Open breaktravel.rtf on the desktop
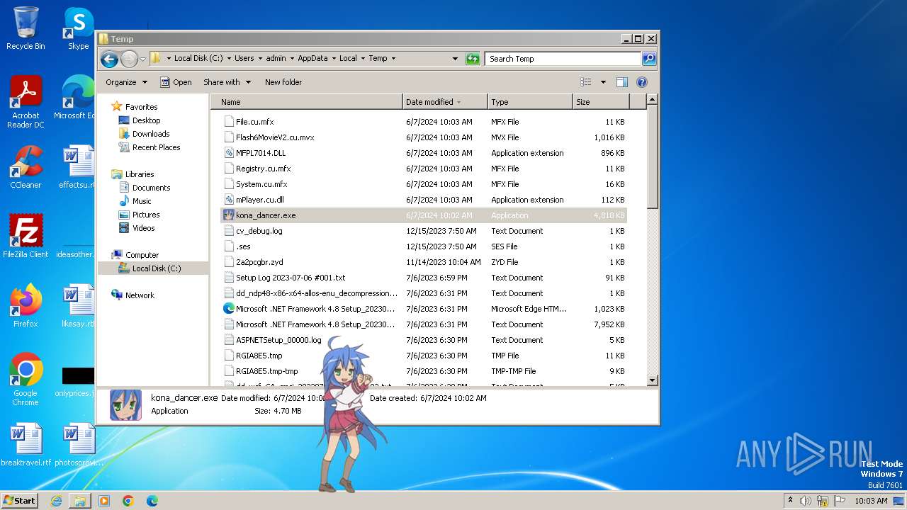 tap(26, 445)
